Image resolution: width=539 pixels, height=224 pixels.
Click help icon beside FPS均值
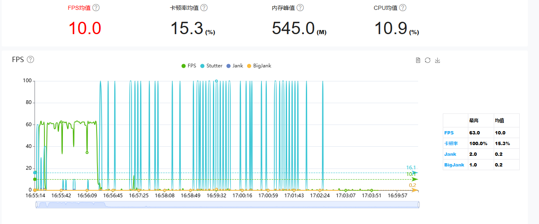click(x=96, y=8)
